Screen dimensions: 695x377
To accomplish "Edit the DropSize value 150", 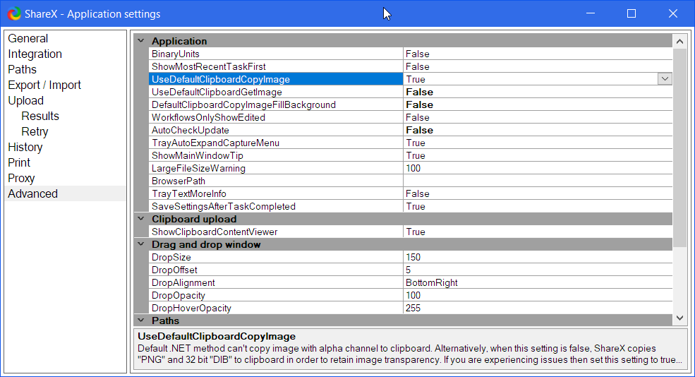I will pyautogui.click(x=538, y=257).
